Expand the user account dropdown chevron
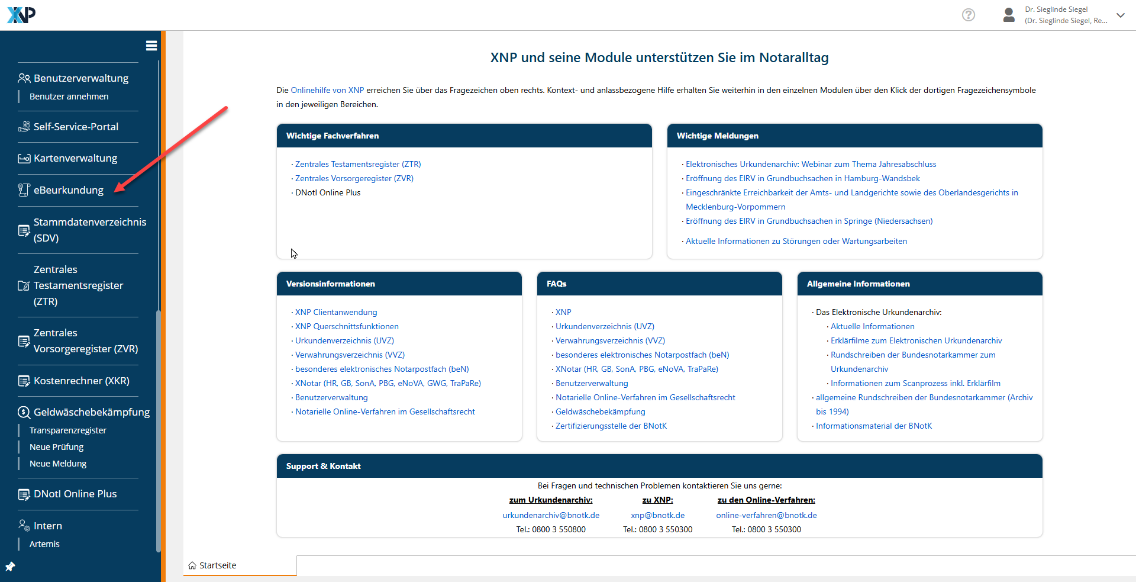Screen dimensions: 1136x582 click(x=1120, y=15)
